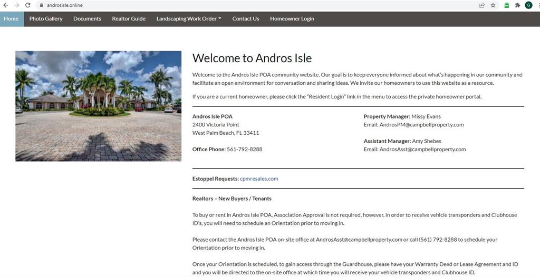Click the browser forward arrow
The width and height of the screenshot is (540, 277).
pyautogui.click(x=17, y=5)
